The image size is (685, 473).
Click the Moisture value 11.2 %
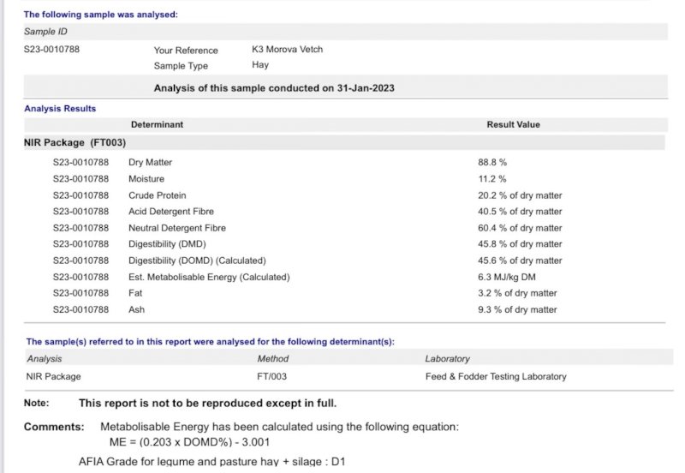click(491, 179)
